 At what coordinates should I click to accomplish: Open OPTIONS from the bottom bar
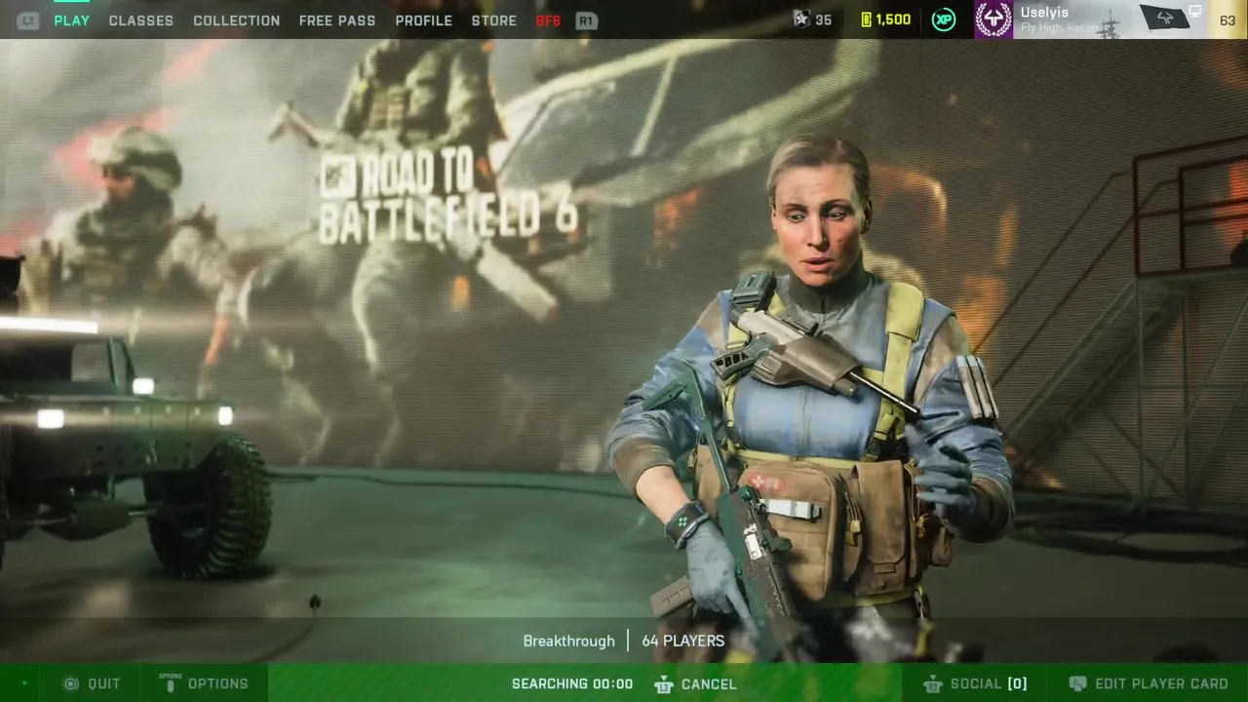click(205, 683)
